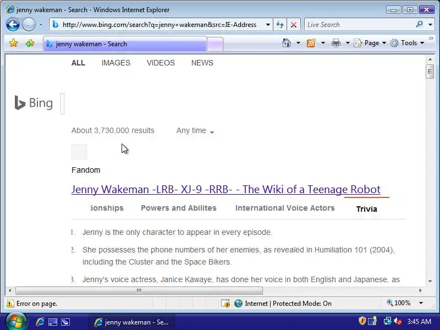Expand the Print options dropdown arrow
The width and height of the screenshot is (440, 330).
point(348,43)
